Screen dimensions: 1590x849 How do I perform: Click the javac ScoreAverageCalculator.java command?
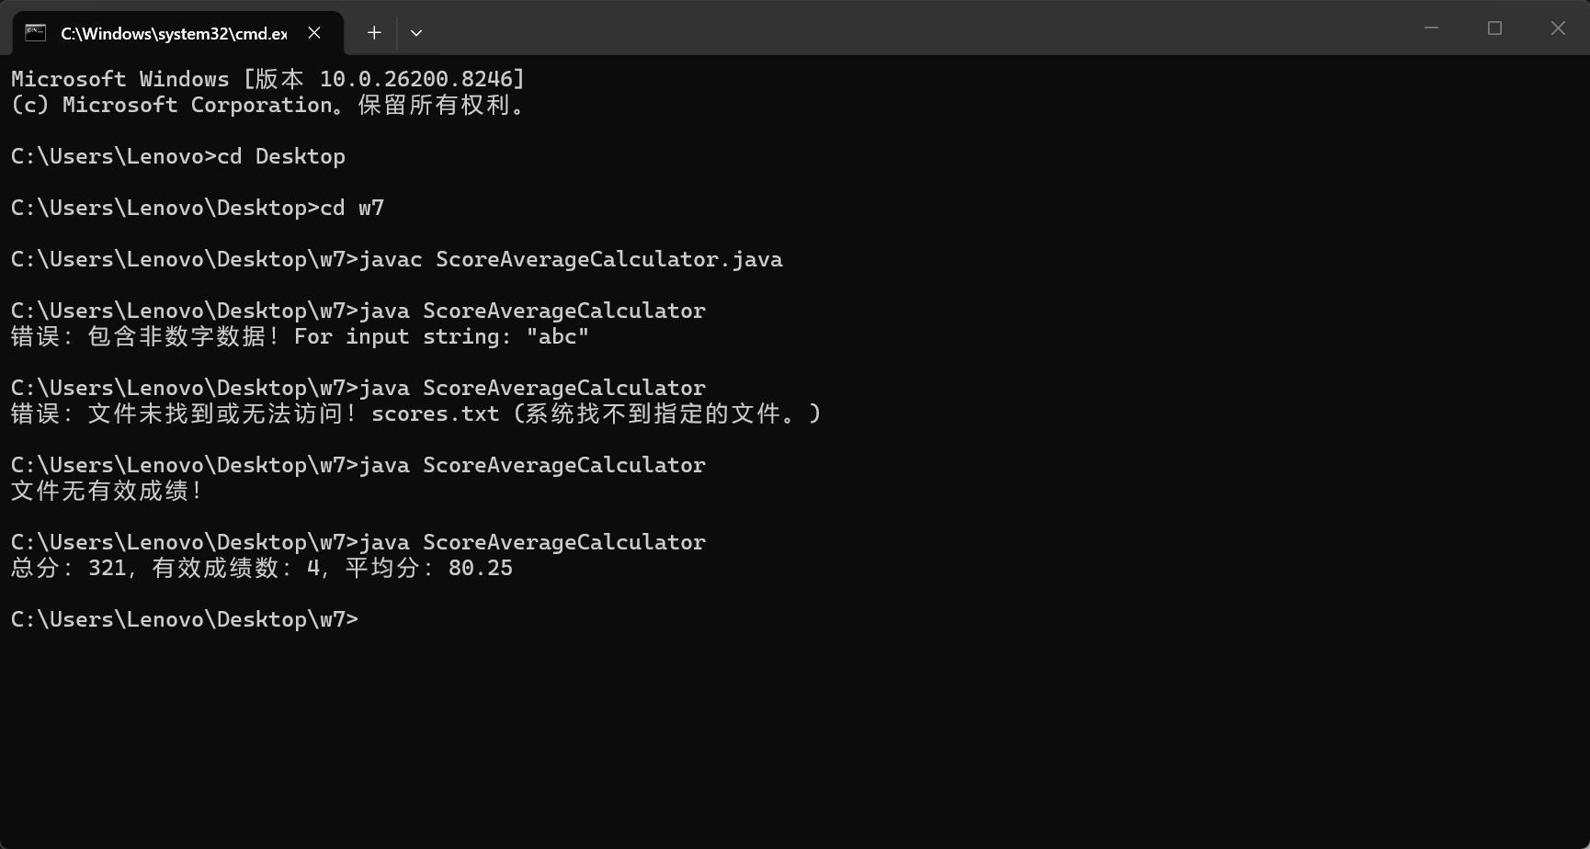click(x=396, y=259)
